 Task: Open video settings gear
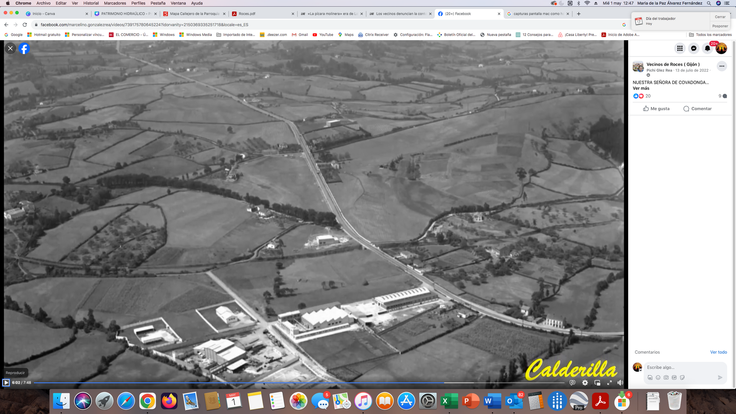(585, 383)
